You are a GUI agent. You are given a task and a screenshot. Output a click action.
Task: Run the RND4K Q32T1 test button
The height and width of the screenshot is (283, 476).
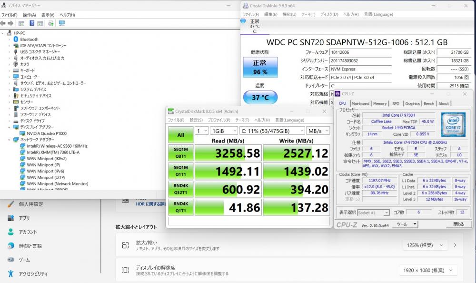coord(180,189)
